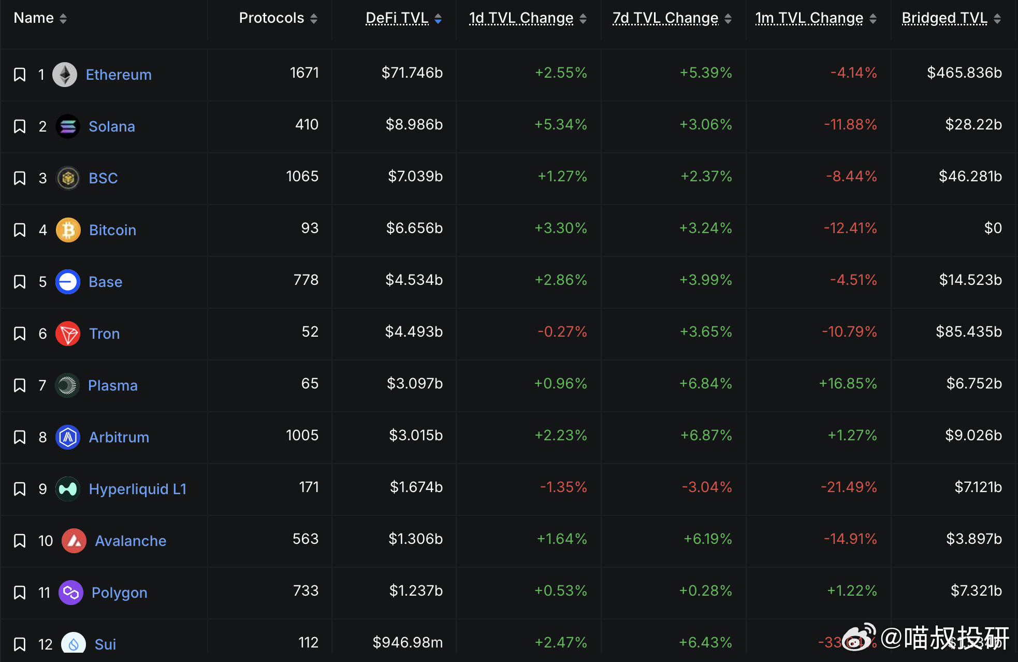The image size is (1018, 662).
Task: Sort by Protocols column arrows
Action: 314,19
